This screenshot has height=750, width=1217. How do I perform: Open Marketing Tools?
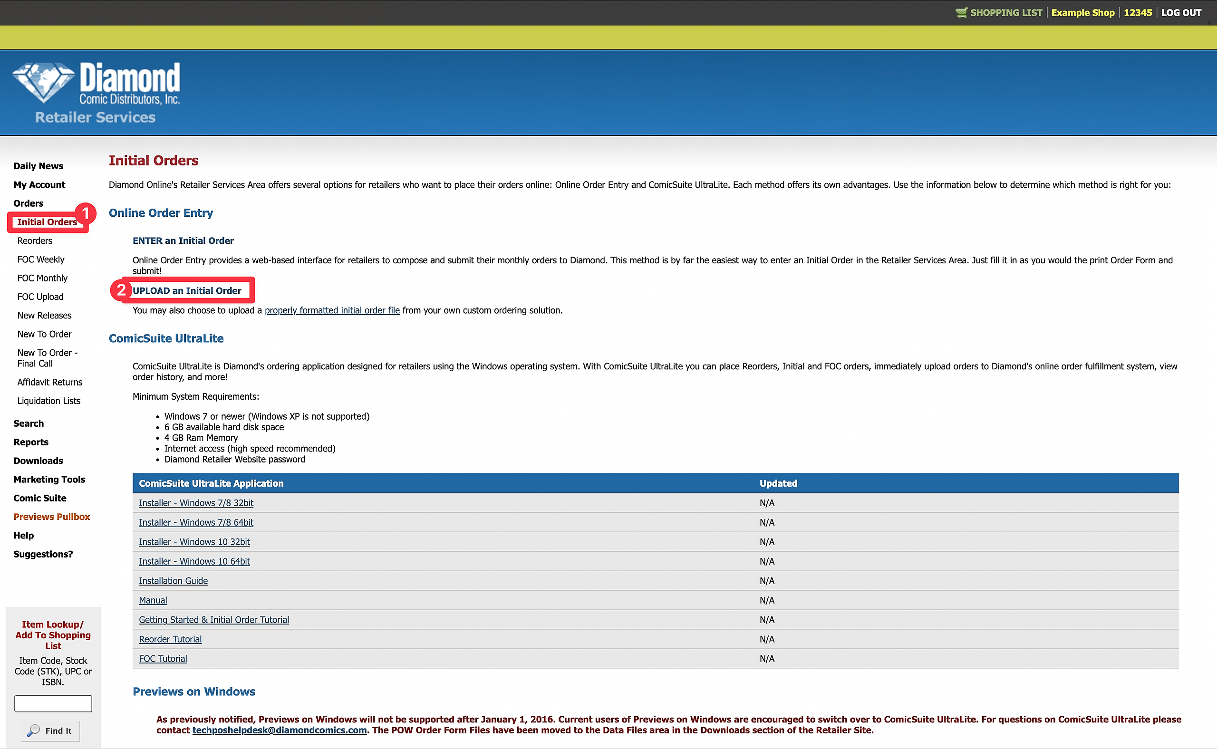tap(49, 479)
